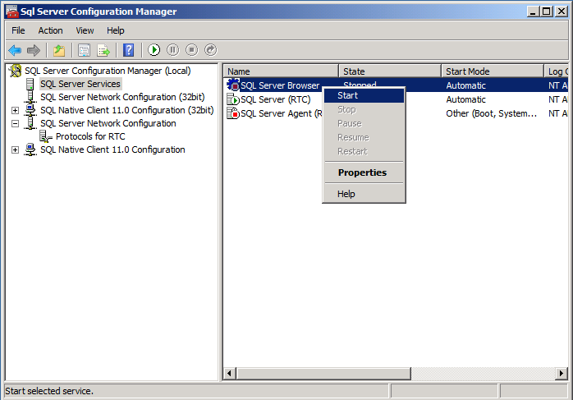Click Automatic start mode of SQL Server Browser
Viewport: 573px width, 400px height.
[x=466, y=85]
